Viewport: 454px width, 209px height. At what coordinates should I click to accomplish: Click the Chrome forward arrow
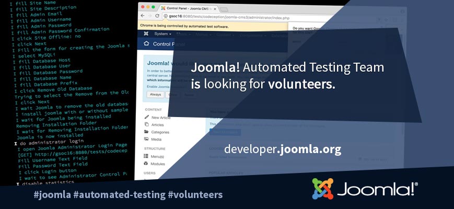[150, 16]
